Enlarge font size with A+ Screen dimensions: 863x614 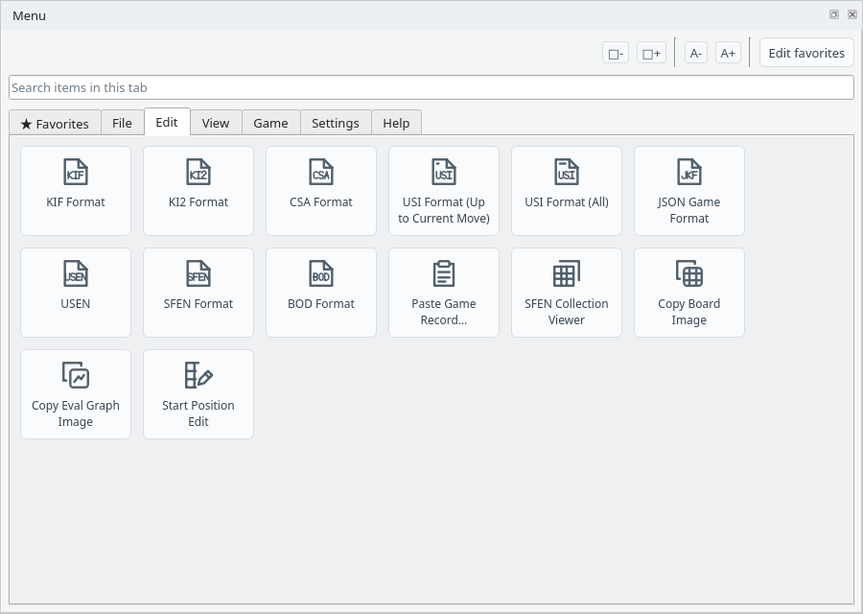[728, 53]
